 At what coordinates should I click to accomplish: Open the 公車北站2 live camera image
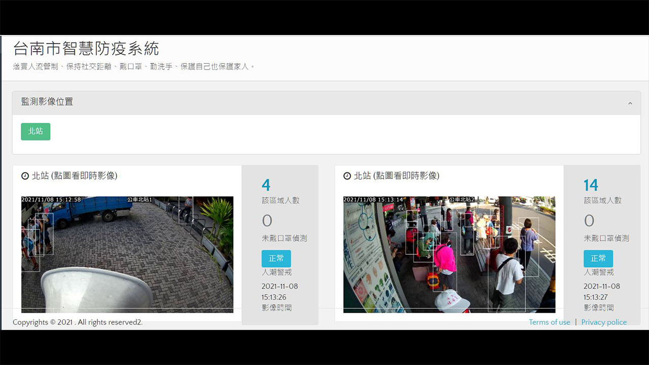449,254
